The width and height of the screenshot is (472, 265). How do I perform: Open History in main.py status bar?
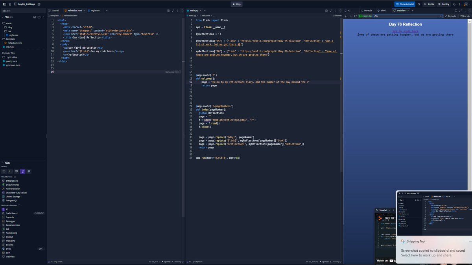coord(336,261)
